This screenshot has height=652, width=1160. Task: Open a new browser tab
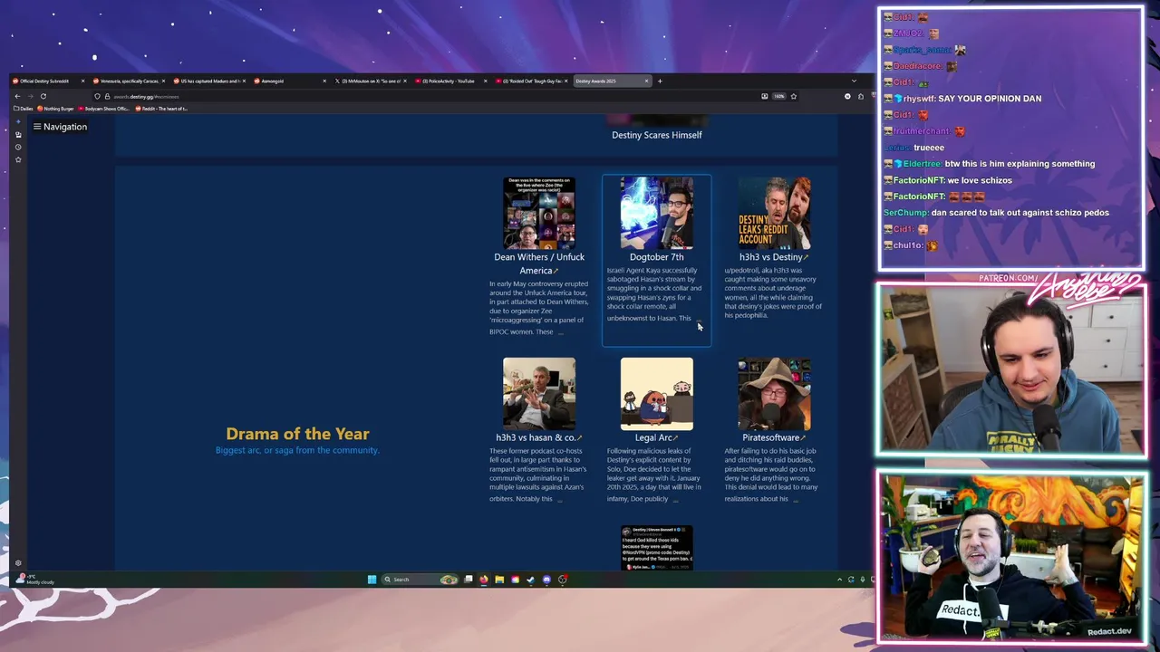pyautogui.click(x=660, y=81)
